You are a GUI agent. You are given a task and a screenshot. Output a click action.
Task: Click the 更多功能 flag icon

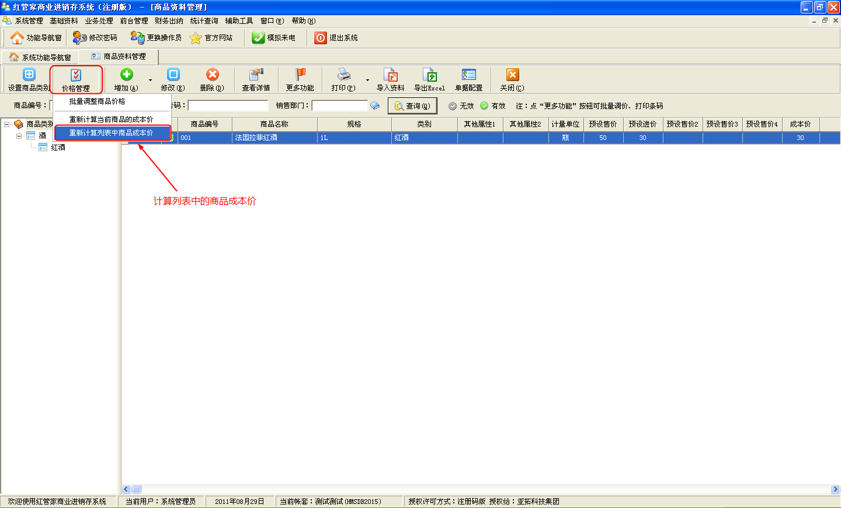300,75
